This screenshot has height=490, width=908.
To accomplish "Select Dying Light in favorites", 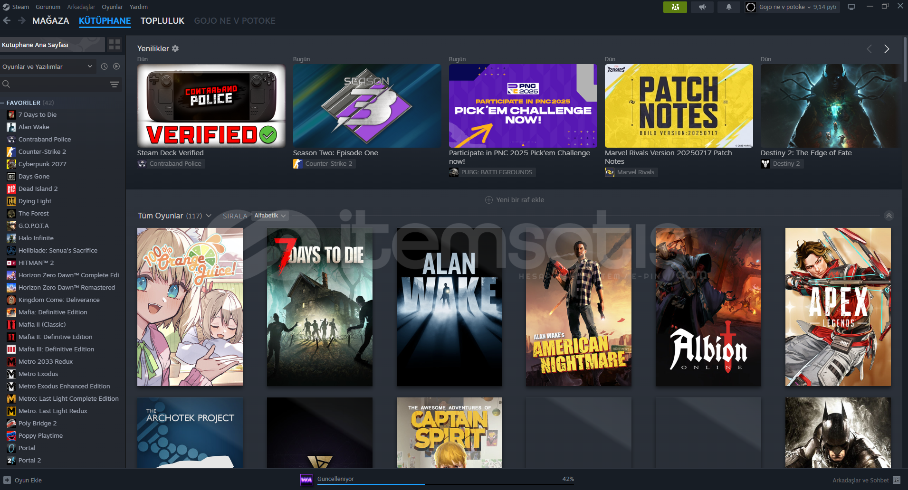I will [x=62, y=201].
